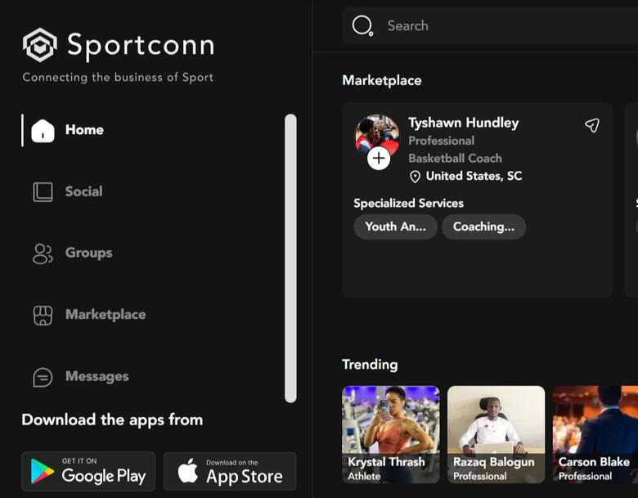Viewport: 638px width, 498px height.
Task: Click the Messages chat bubble icon
Action: pyautogui.click(x=43, y=377)
